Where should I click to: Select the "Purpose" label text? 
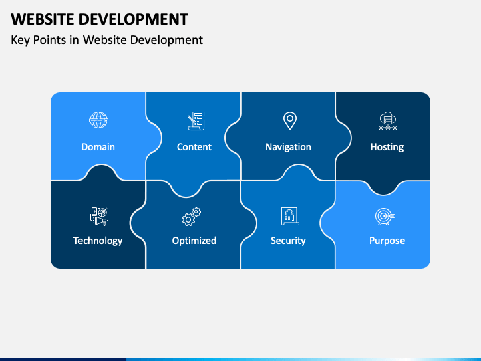387,241
